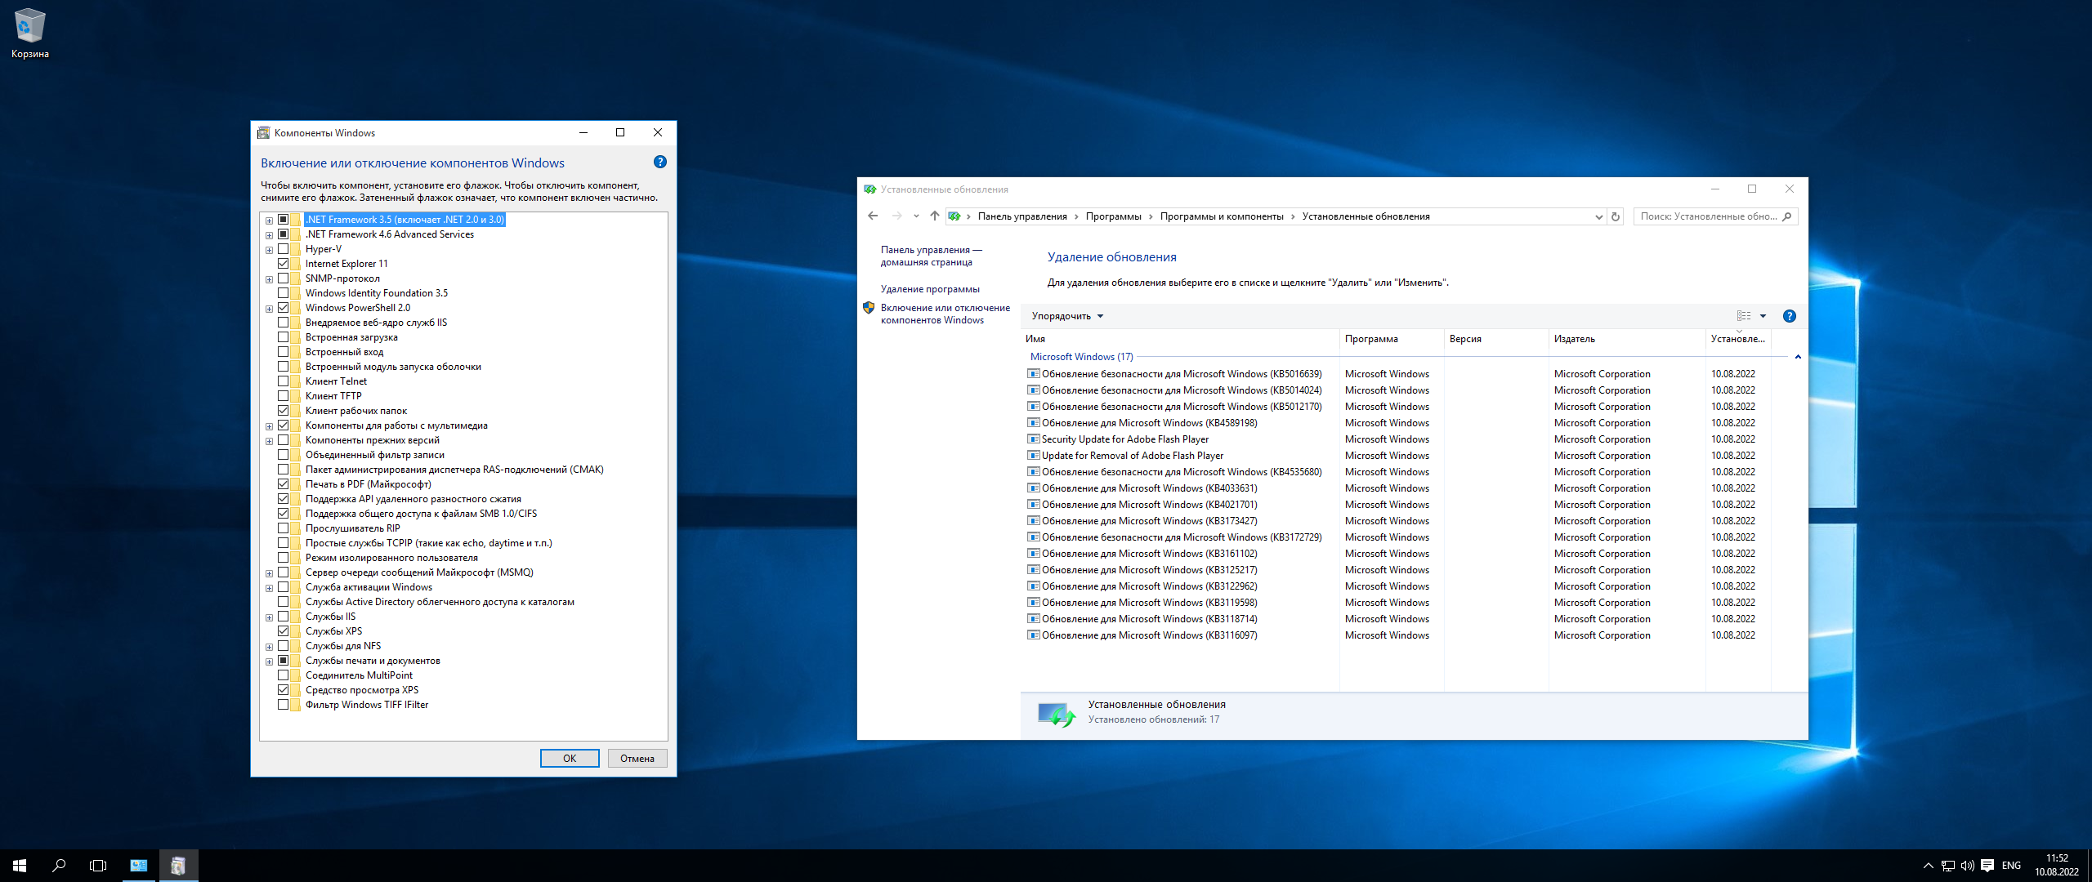The height and width of the screenshot is (882, 2092).
Task: Click the back arrow in Installed Updates window
Action: coord(873,216)
